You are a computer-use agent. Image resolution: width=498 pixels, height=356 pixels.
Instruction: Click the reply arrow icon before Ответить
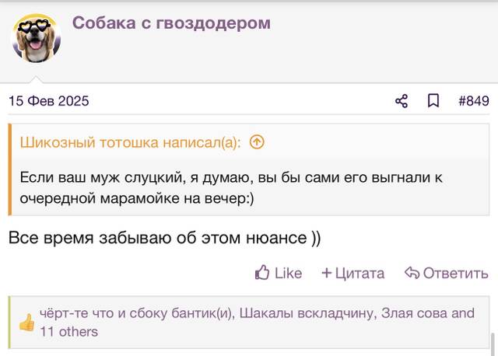[412, 273]
